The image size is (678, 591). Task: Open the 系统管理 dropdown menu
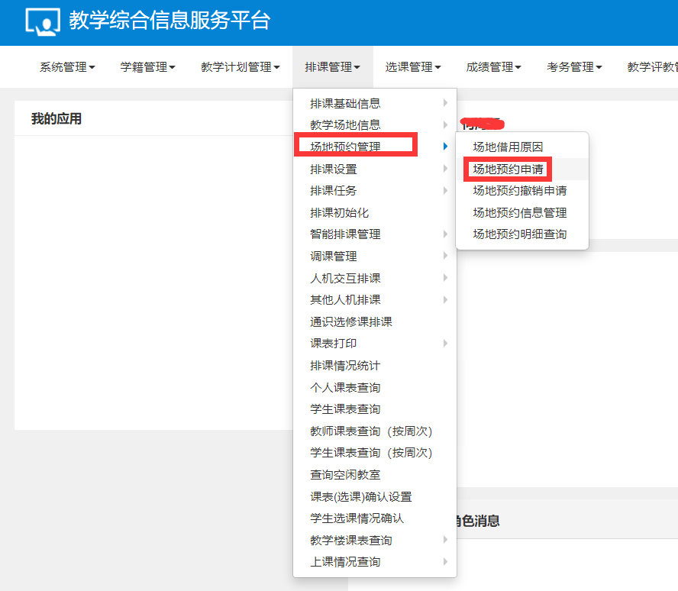[67, 67]
